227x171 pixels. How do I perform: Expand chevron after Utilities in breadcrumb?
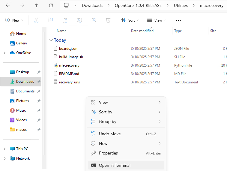click(194, 5)
